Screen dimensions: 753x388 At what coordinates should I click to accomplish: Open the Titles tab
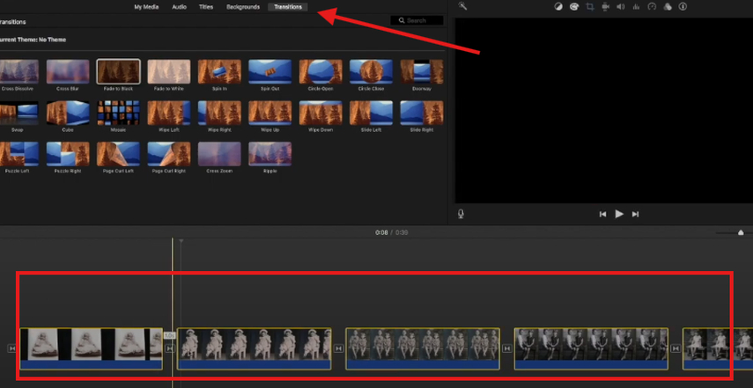point(206,7)
